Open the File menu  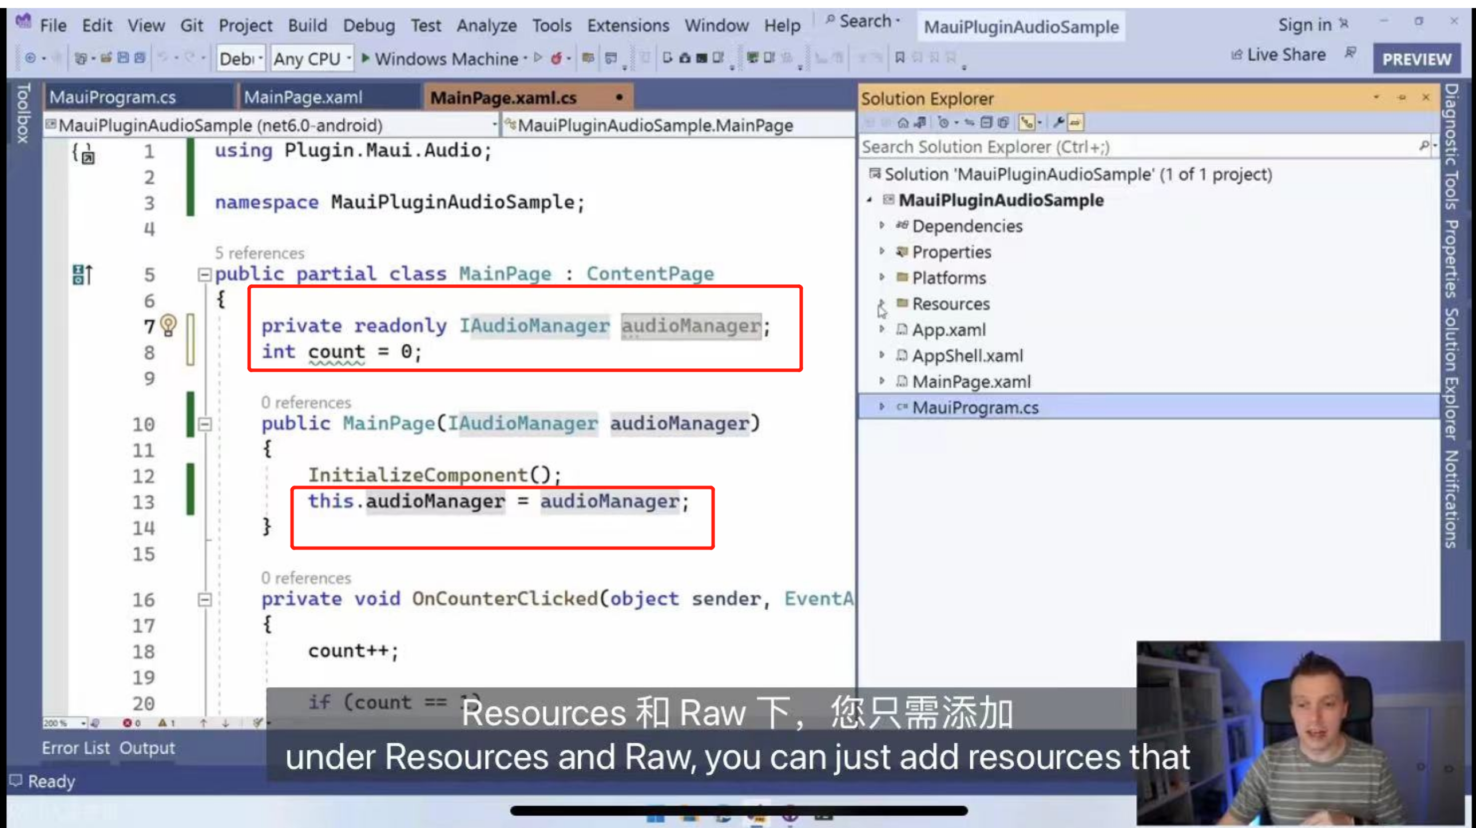(x=53, y=25)
